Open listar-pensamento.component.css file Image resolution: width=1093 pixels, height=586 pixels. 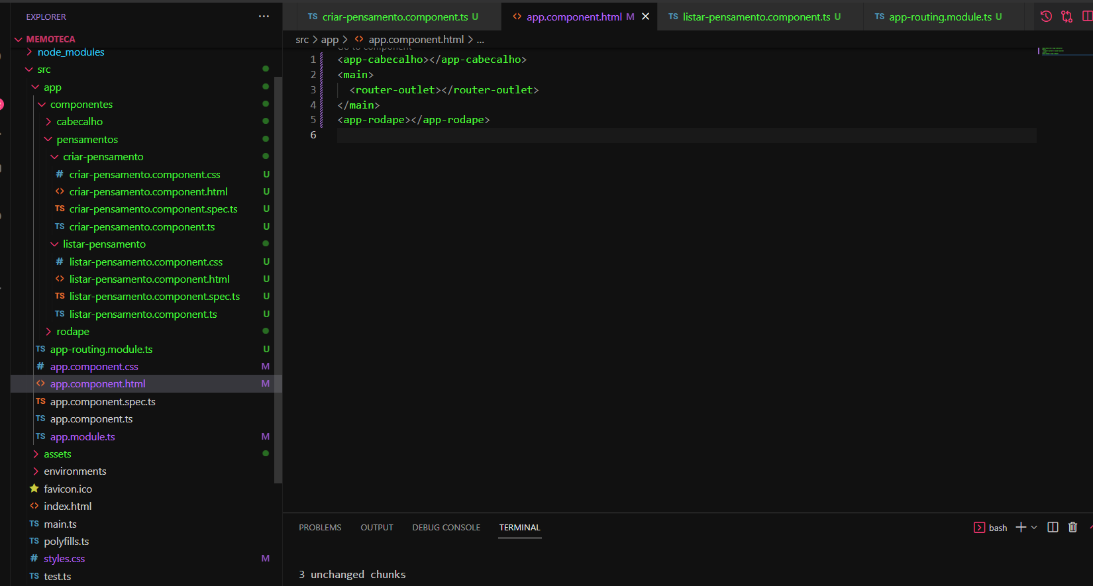coord(146,262)
